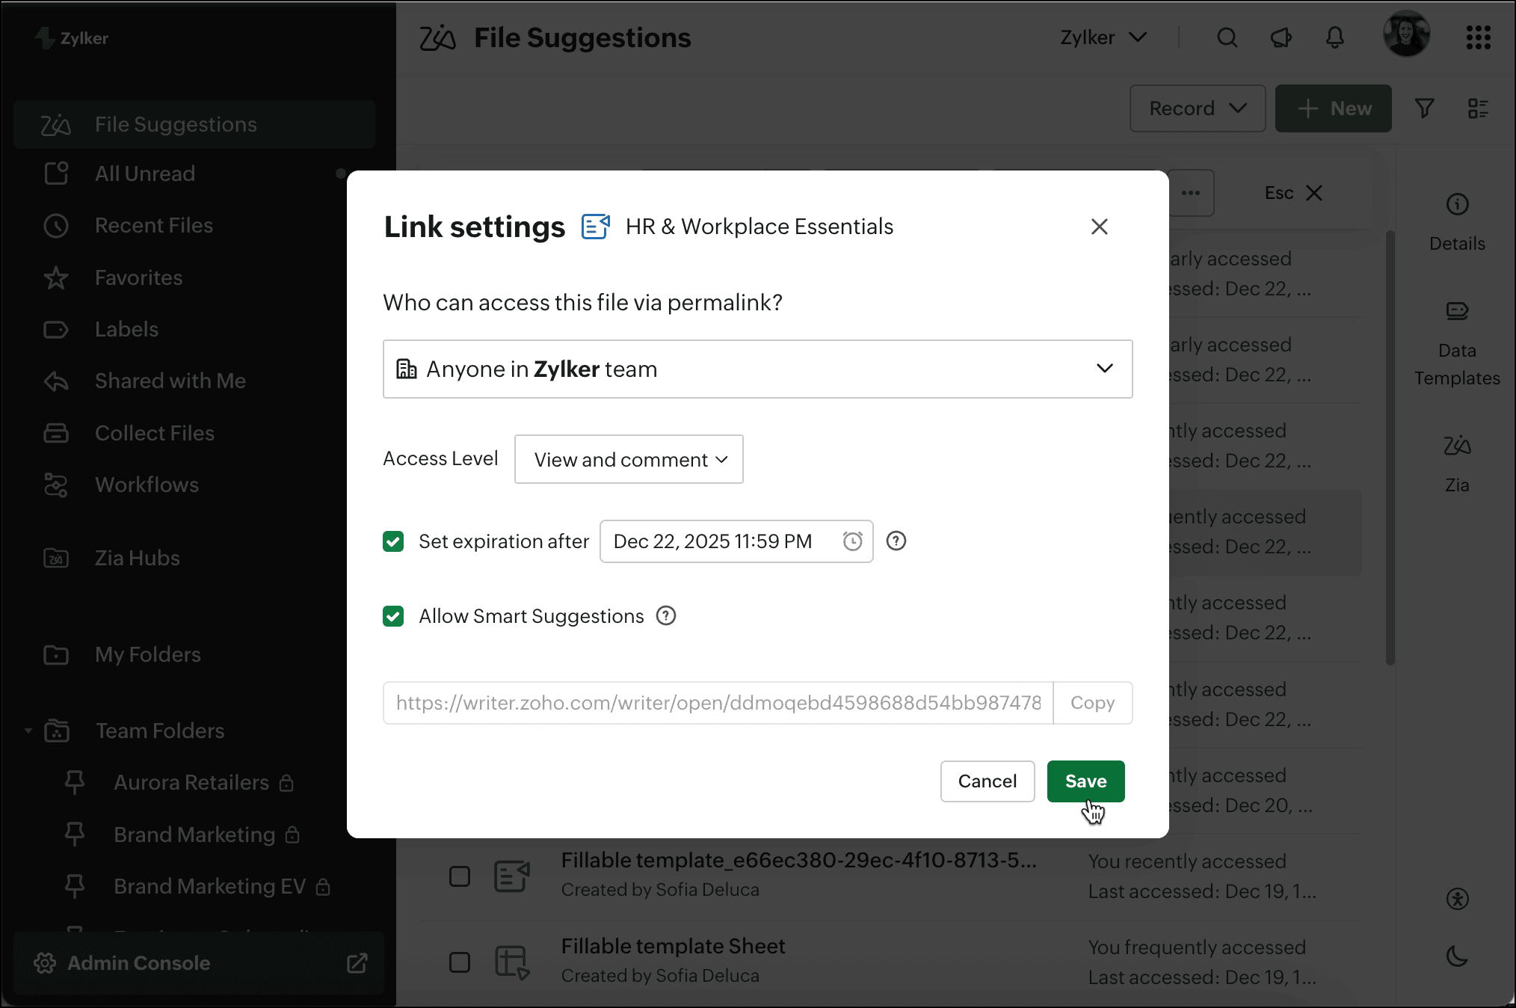Open the apps grid launcher
Image resolution: width=1516 pixels, height=1008 pixels.
[1478, 38]
